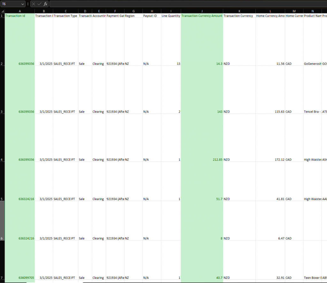Screen dimensions: 327x283
Task: Click inside the formula bar input
Action: click(185, 4)
